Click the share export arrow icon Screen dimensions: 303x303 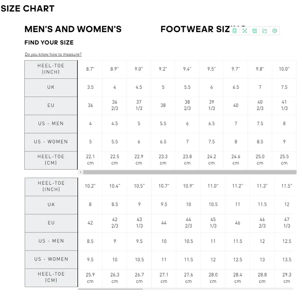[264, 31]
